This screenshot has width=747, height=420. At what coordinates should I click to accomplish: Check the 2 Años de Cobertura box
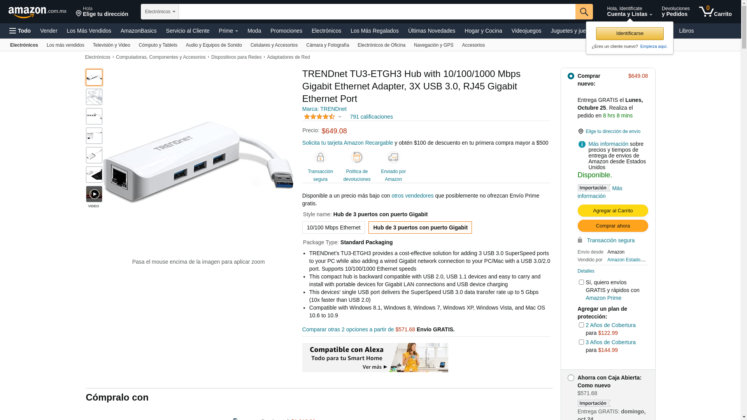tap(581, 325)
